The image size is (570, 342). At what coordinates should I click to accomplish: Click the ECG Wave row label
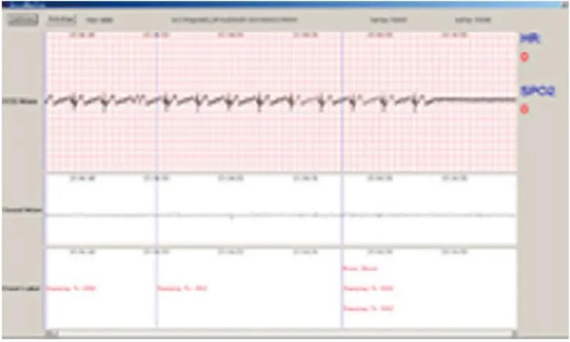(x=22, y=101)
